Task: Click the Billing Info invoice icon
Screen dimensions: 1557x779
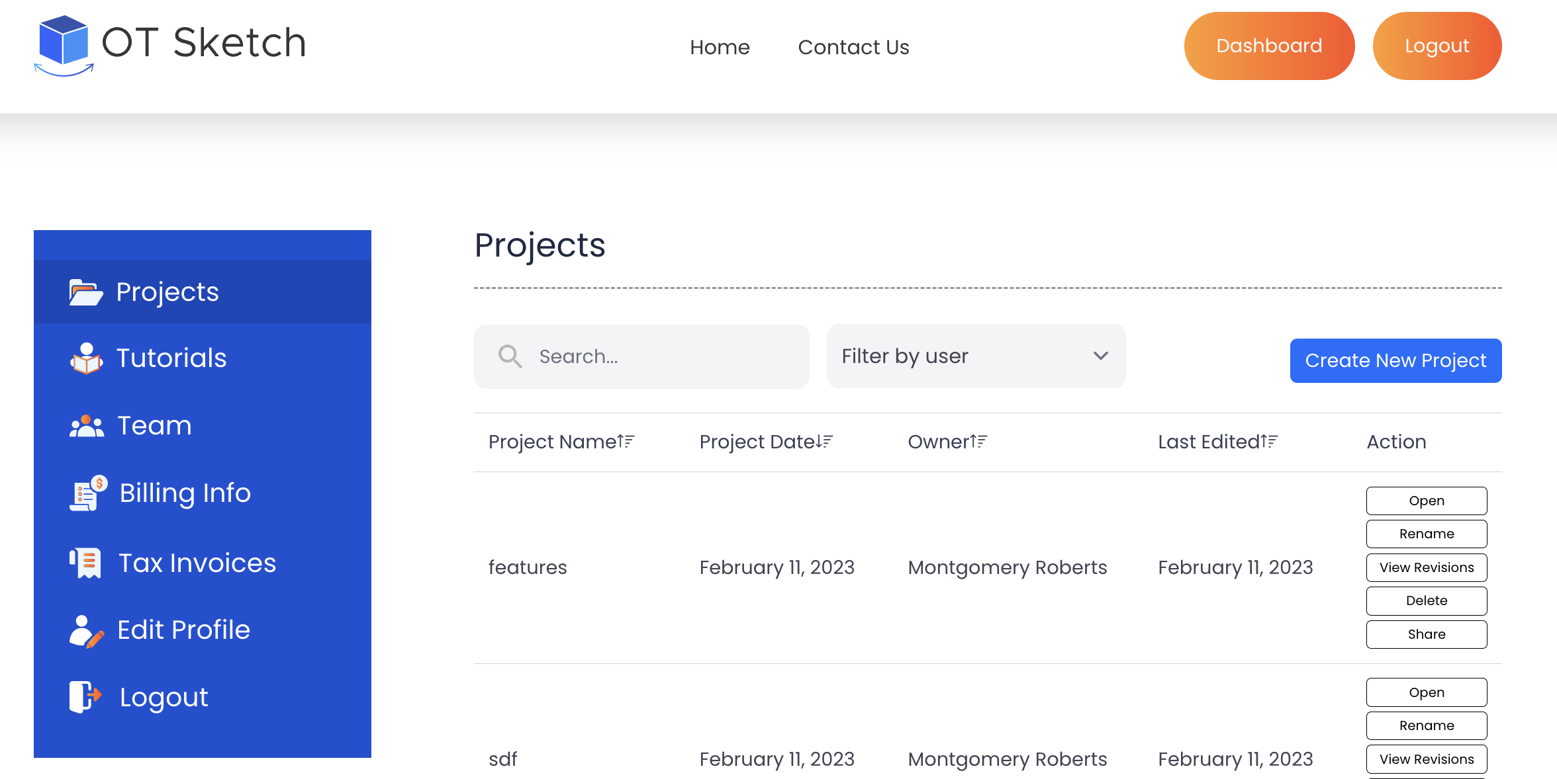Action: coord(87,493)
